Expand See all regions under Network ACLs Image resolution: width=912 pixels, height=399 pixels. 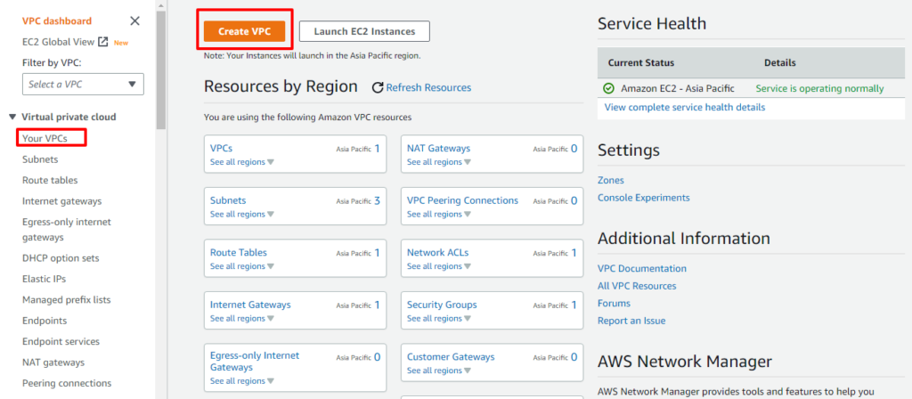439,265
